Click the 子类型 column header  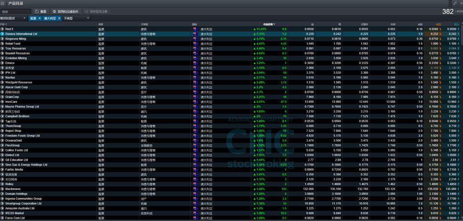click(x=144, y=24)
